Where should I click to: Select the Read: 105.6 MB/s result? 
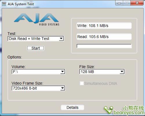(x=104, y=37)
